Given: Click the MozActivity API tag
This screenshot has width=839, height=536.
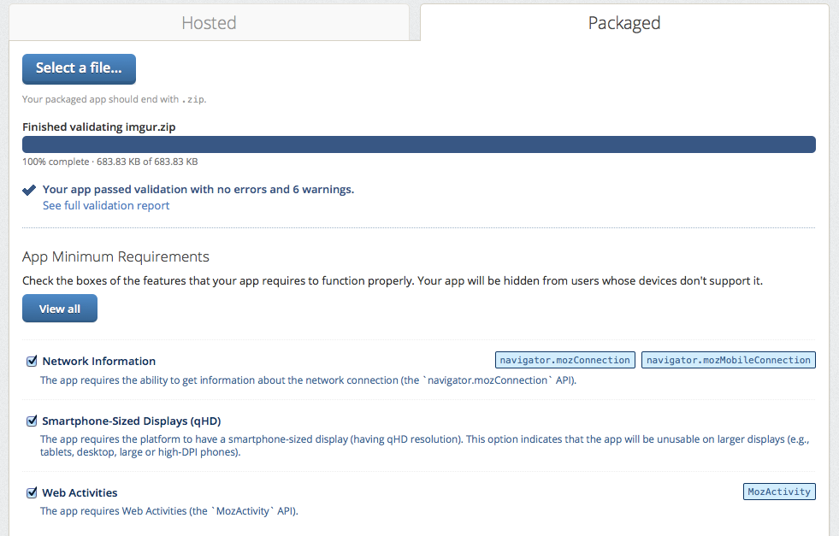Looking at the screenshot, I should coord(779,492).
